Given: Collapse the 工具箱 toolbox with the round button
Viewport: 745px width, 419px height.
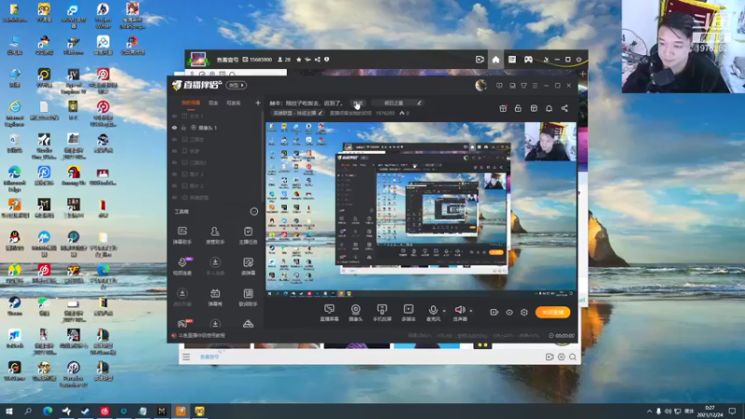Looking at the screenshot, I should [x=254, y=211].
